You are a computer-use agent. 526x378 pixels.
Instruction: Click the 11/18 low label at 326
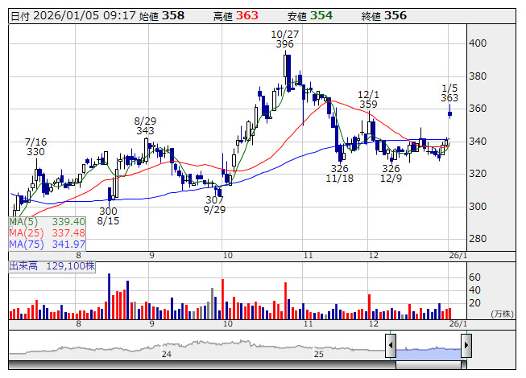[339, 174]
